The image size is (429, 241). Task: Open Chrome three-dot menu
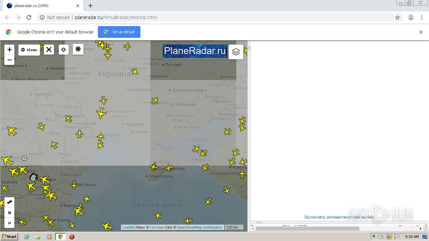[422, 17]
